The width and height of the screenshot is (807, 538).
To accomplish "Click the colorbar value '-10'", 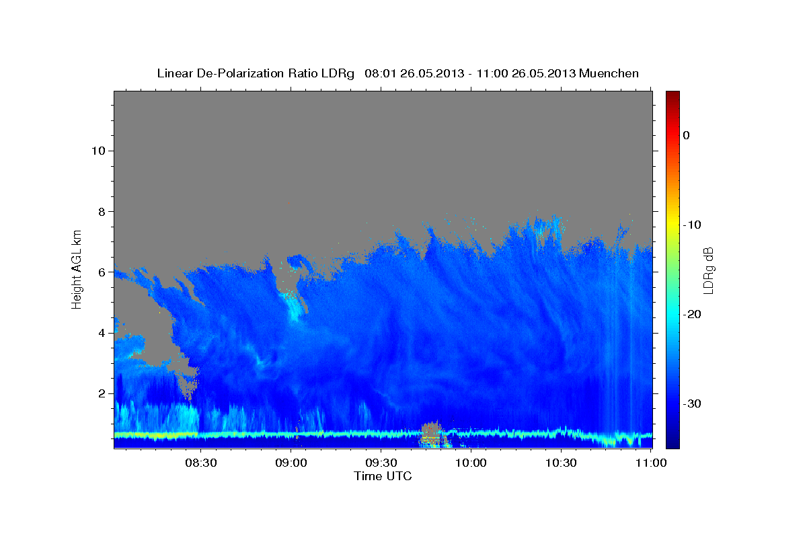I will coord(692,225).
